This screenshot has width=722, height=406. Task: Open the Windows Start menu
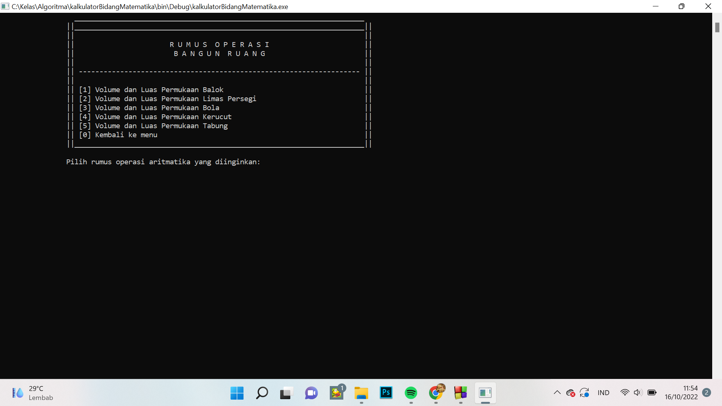tap(237, 393)
